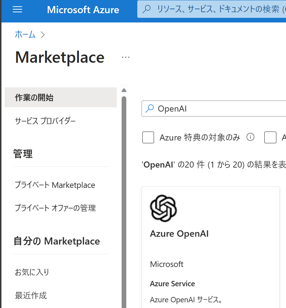The width and height of the screenshot is (286, 308).
Task: Click the 自分の Marketplace section heading
Action: coord(57,241)
